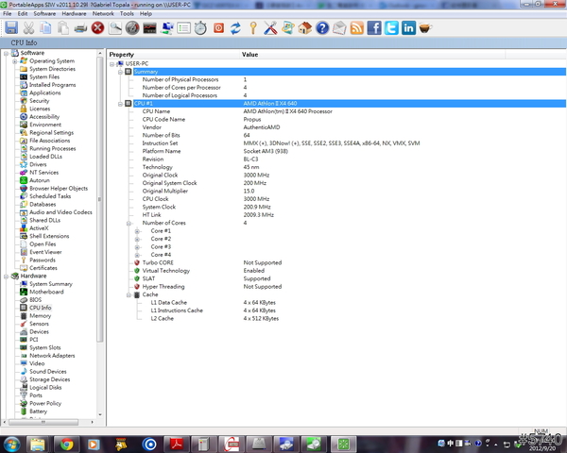Viewport: 567px width, 453px height.
Task: Click the Save floppy disk toolbar icon
Action: (11, 28)
